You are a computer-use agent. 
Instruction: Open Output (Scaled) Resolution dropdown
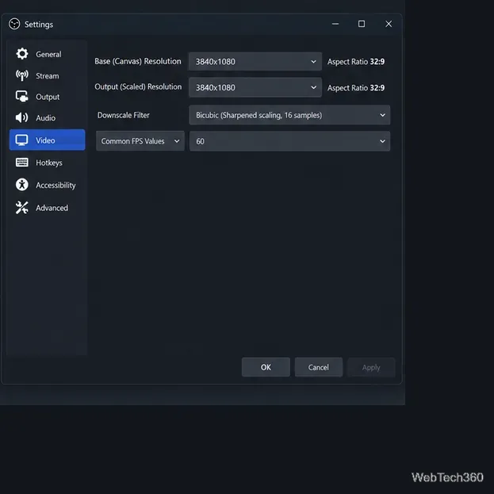pyautogui.click(x=255, y=87)
